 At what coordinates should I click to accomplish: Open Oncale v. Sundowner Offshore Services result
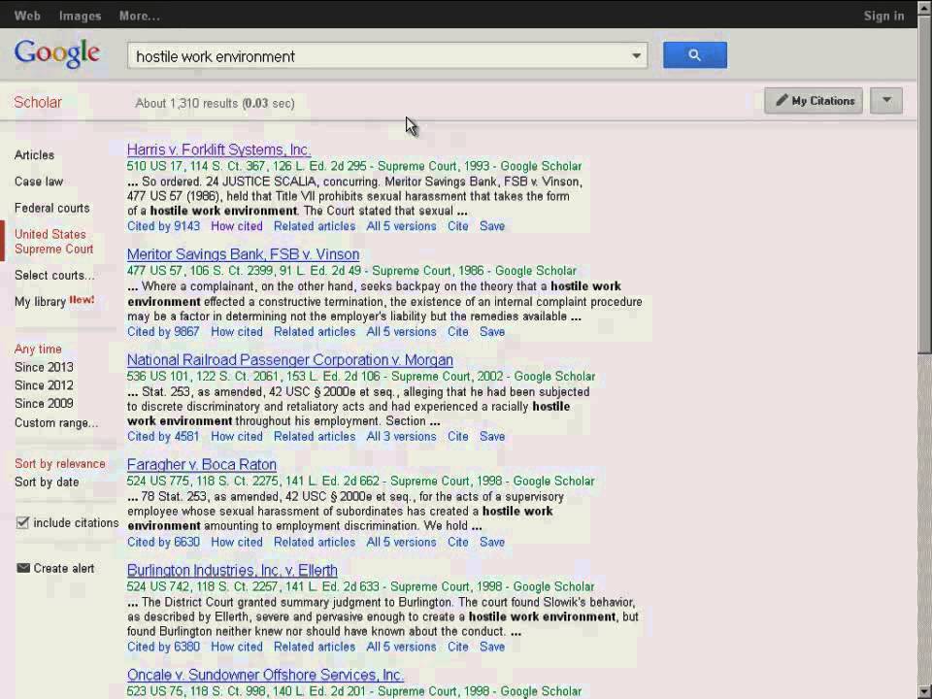[x=265, y=675]
